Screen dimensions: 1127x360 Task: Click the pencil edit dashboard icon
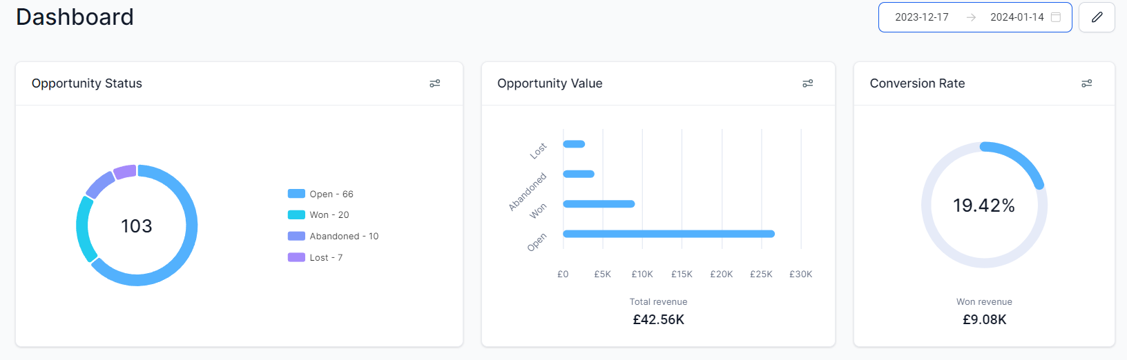[1097, 17]
